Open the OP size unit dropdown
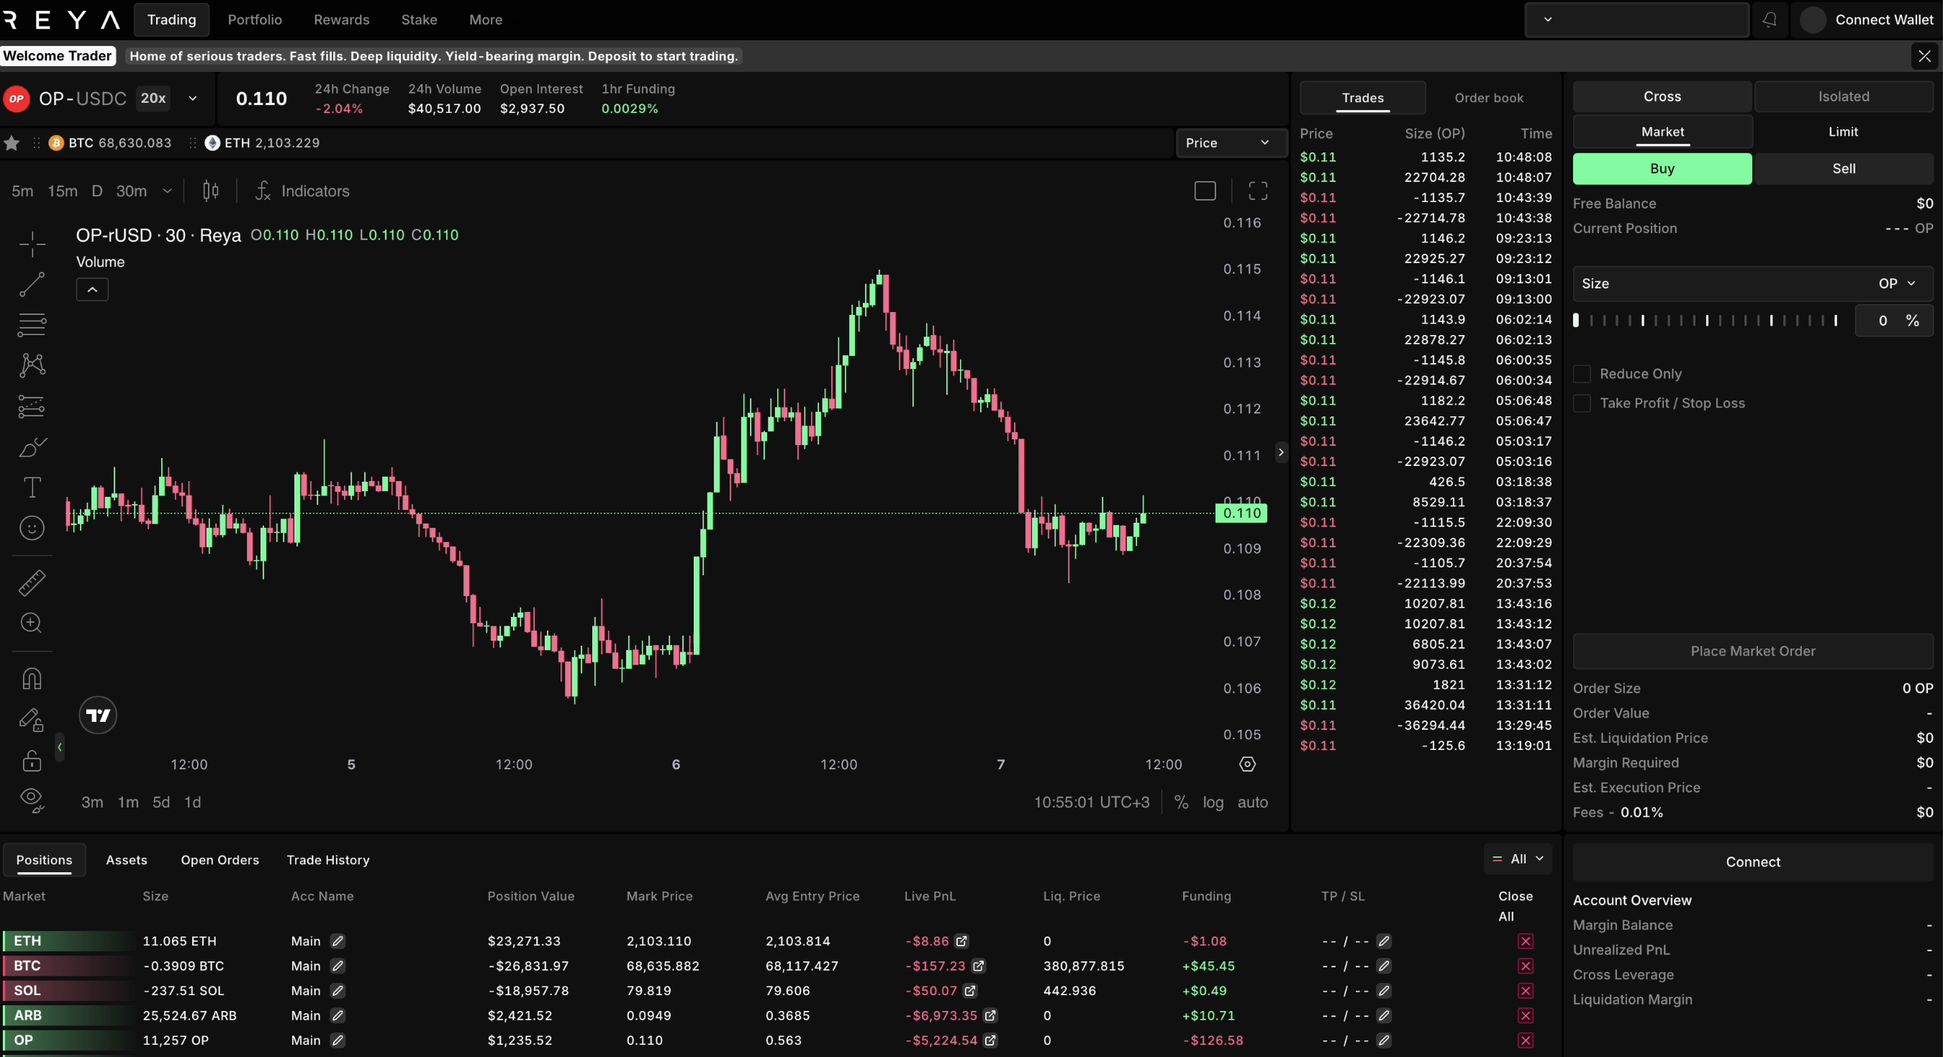The width and height of the screenshot is (1943, 1057). point(1896,283)
